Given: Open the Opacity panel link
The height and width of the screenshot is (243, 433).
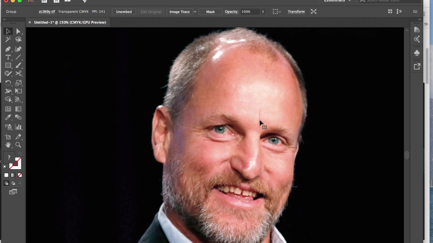Looking at the screenshot, I should pos(231,11).
